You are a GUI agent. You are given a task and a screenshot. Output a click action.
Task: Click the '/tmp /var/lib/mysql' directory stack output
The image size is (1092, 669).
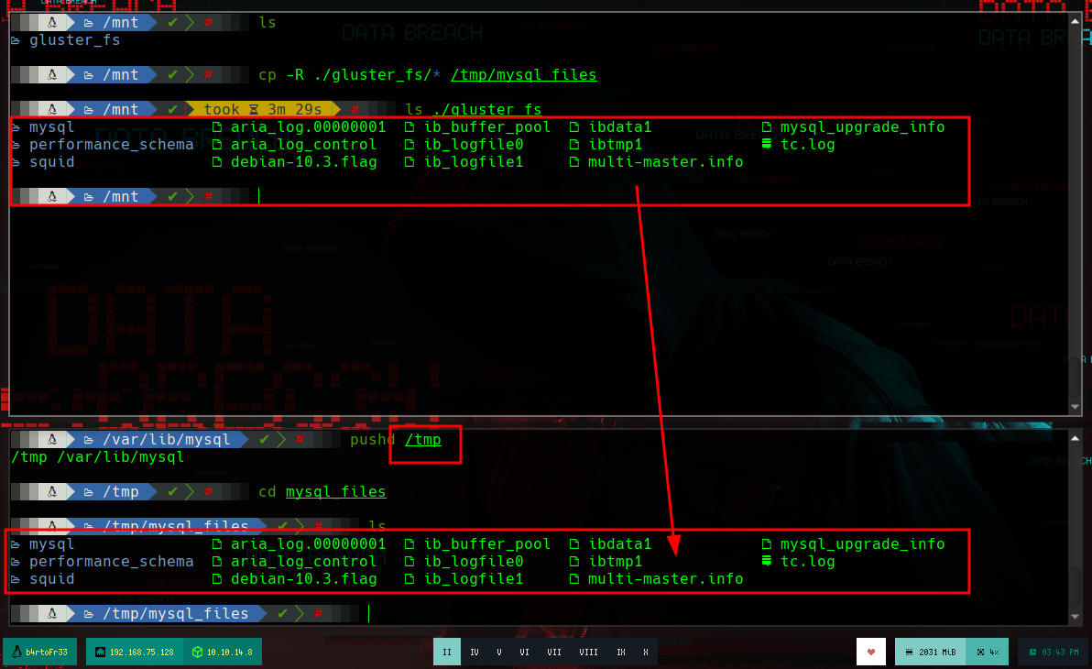coord(98,457)
